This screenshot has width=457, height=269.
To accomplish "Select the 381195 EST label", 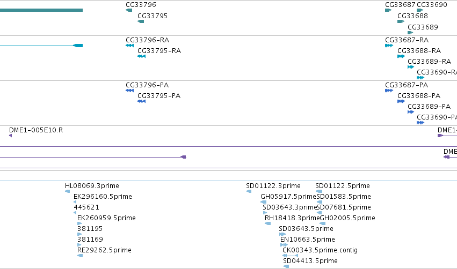I will [90, 229].
